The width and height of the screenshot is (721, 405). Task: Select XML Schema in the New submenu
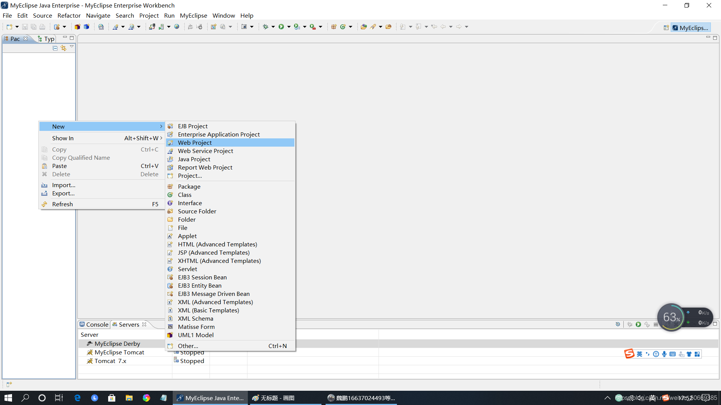point(230,318)
